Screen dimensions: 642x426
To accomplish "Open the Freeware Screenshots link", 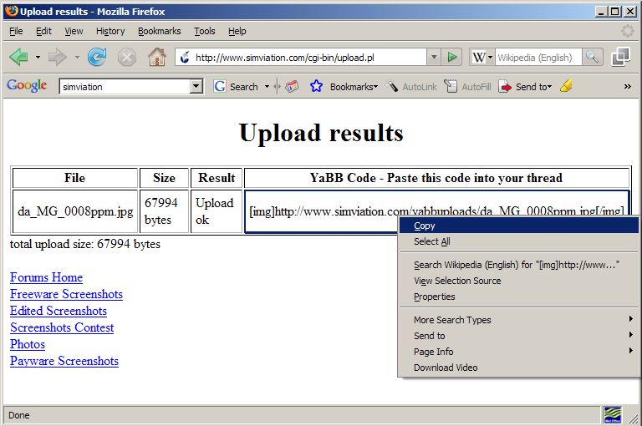I will click(x=66, y=294).
